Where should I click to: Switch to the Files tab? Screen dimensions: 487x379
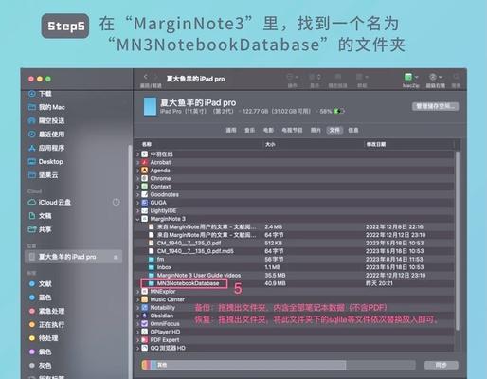[334, 130]
